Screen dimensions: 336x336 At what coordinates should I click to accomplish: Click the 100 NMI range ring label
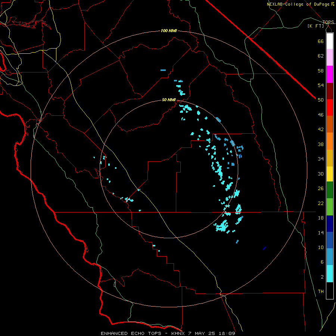[169, 31]
